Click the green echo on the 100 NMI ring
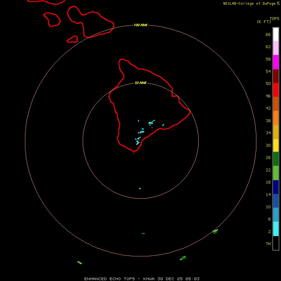The height and width of the screenshot is (281, 281). [x=215, y=231]
